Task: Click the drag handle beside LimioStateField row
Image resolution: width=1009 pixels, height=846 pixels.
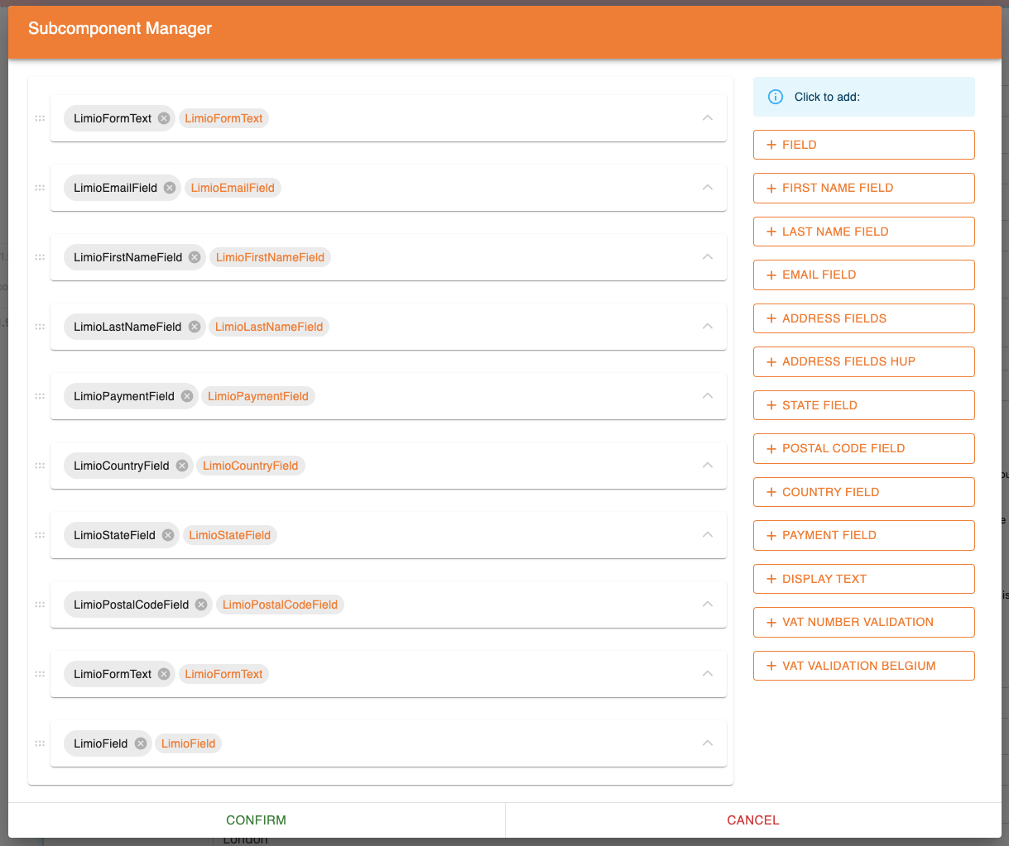Action: (40, 535)
